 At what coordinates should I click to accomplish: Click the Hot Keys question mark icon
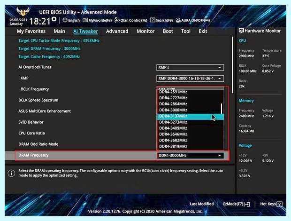pyautogui.click(x=279, y=204)
